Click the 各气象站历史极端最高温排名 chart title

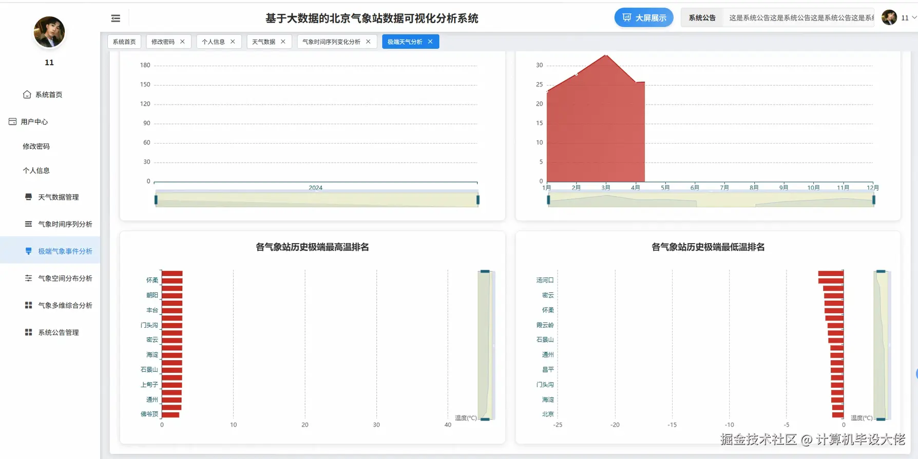(x=312, y=247)
